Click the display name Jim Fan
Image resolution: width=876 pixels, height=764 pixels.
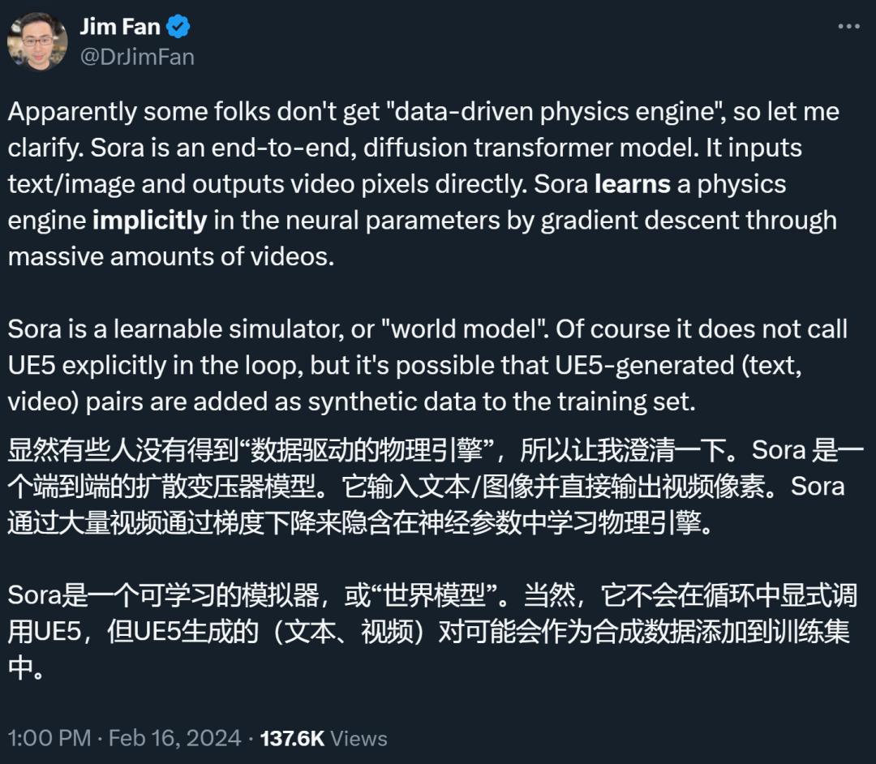coord(119,27)
